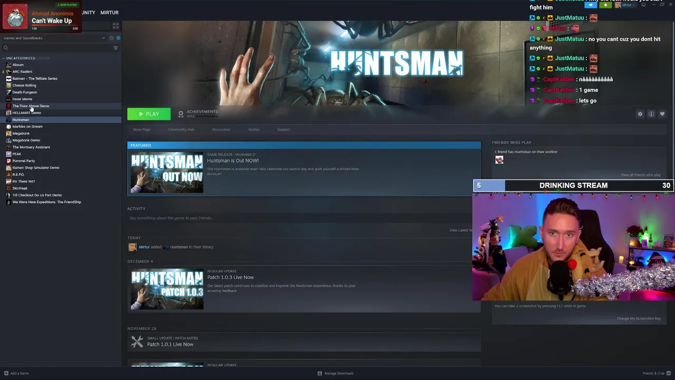Click the library search magnifier icon
This screenshot has height=380, width=675.
[x=6, y=48]
